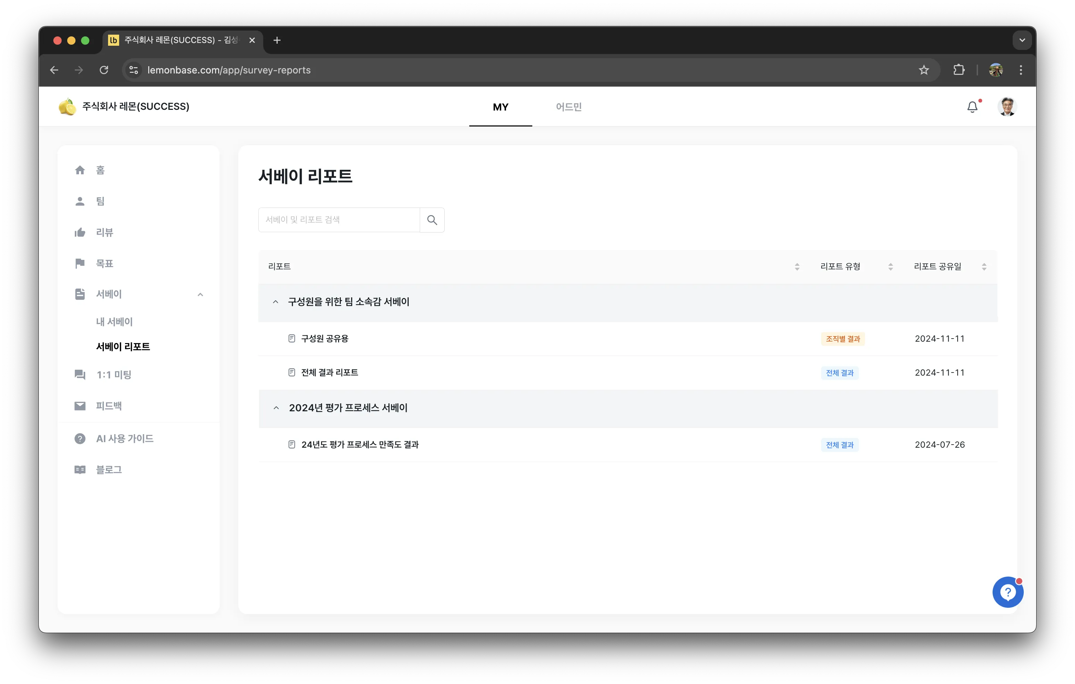This screenshot has width=1075, height=684.
Task: Open 24년도 평가 프로세스 만족도 결과 report
Action: pyautogui.click(x=360, y=445)
